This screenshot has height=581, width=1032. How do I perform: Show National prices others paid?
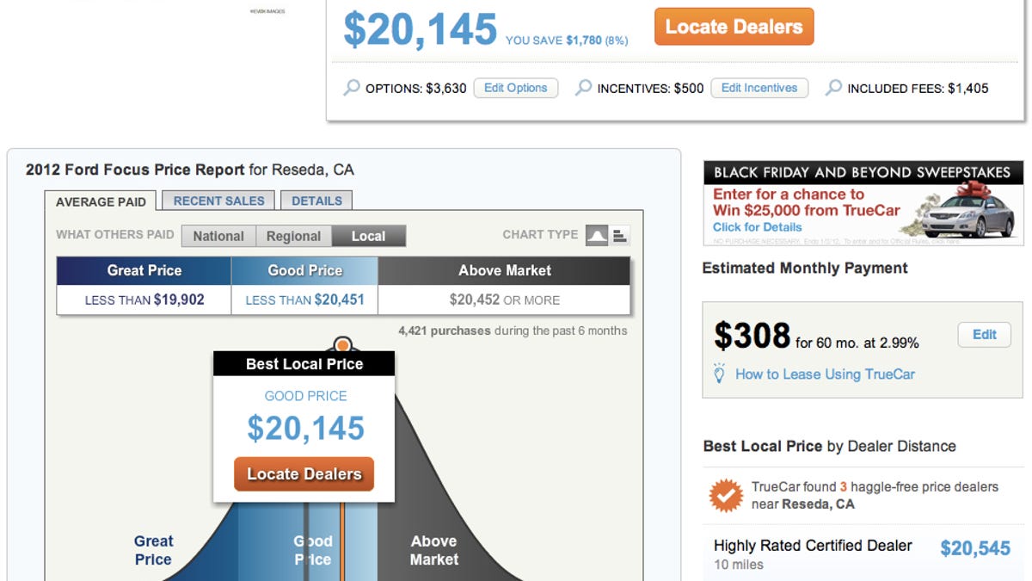tap(218, 236)
